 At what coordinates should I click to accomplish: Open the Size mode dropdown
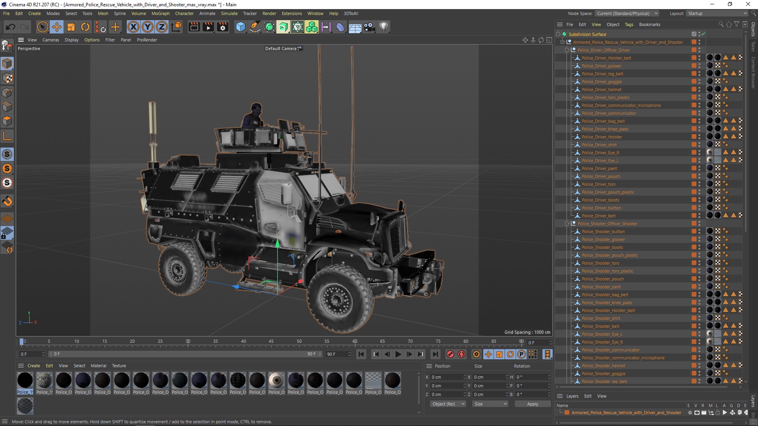(490, 404)
